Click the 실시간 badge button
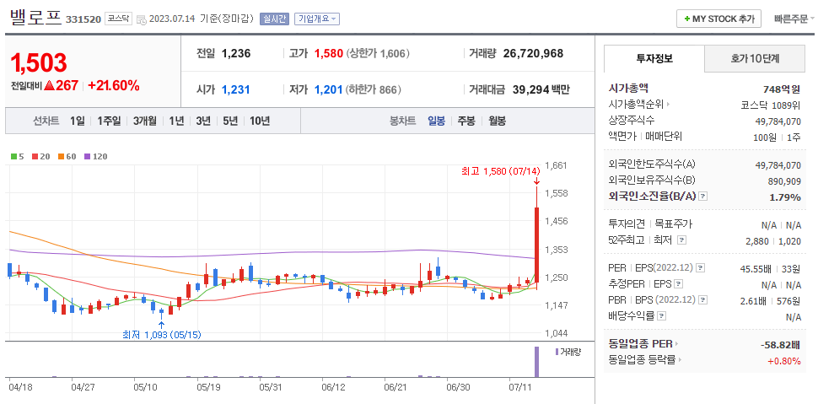Image resolution: width=818 pixels, height=404 pixels. (x=274, y=19)
